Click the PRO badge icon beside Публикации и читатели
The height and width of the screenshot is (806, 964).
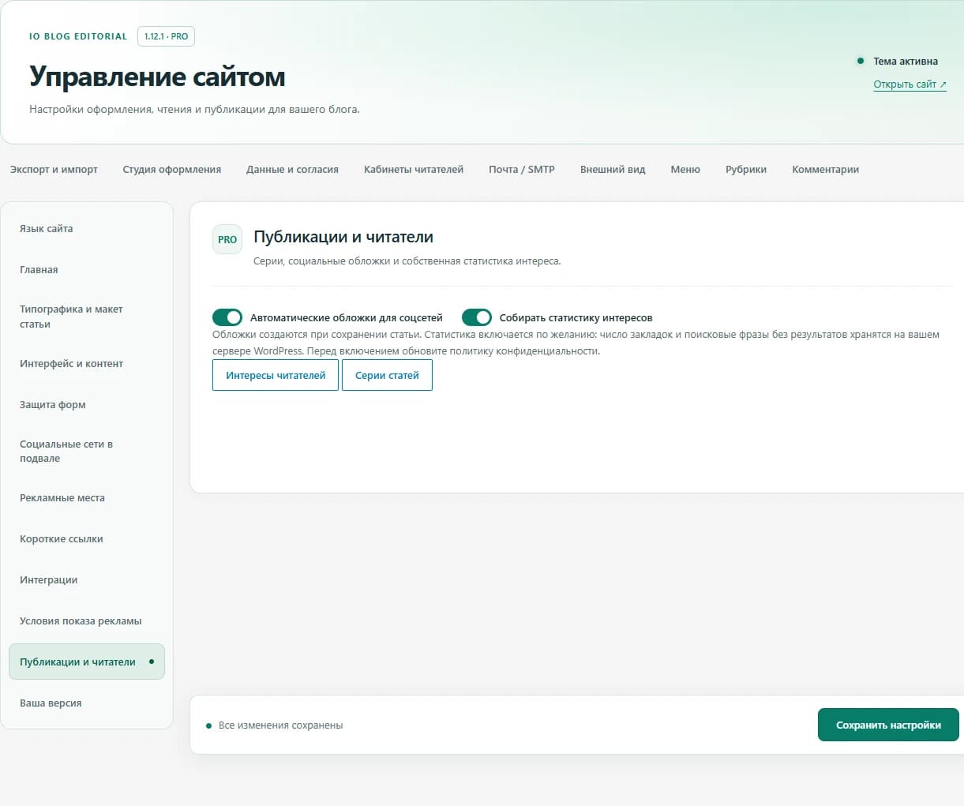pyautogui.click(x=227, y=239)
